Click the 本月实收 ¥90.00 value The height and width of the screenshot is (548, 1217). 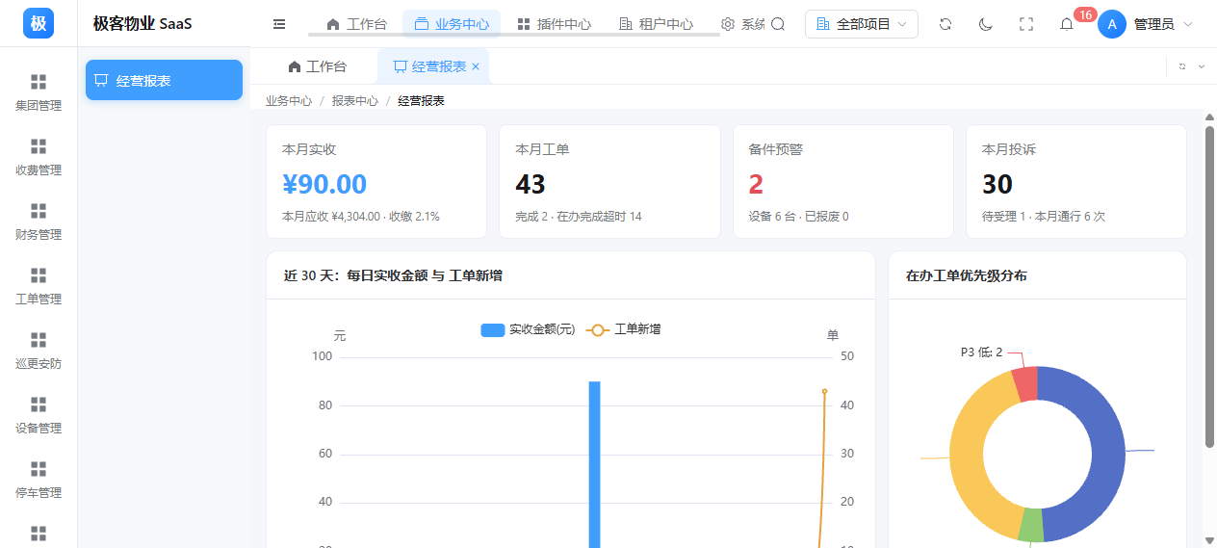pyautogui.click(x=324, y=184)
